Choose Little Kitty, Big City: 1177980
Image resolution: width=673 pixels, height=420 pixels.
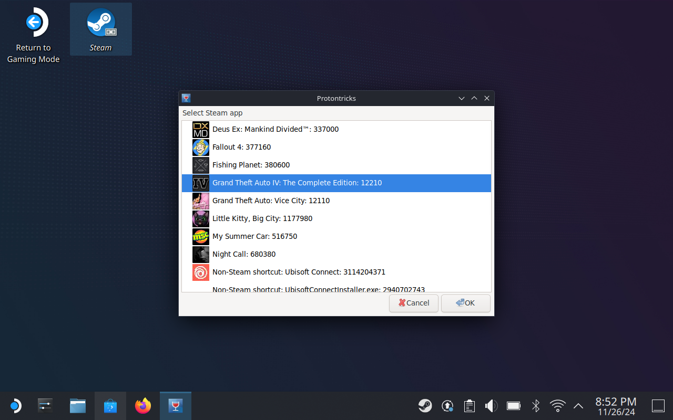pos(336,218)
